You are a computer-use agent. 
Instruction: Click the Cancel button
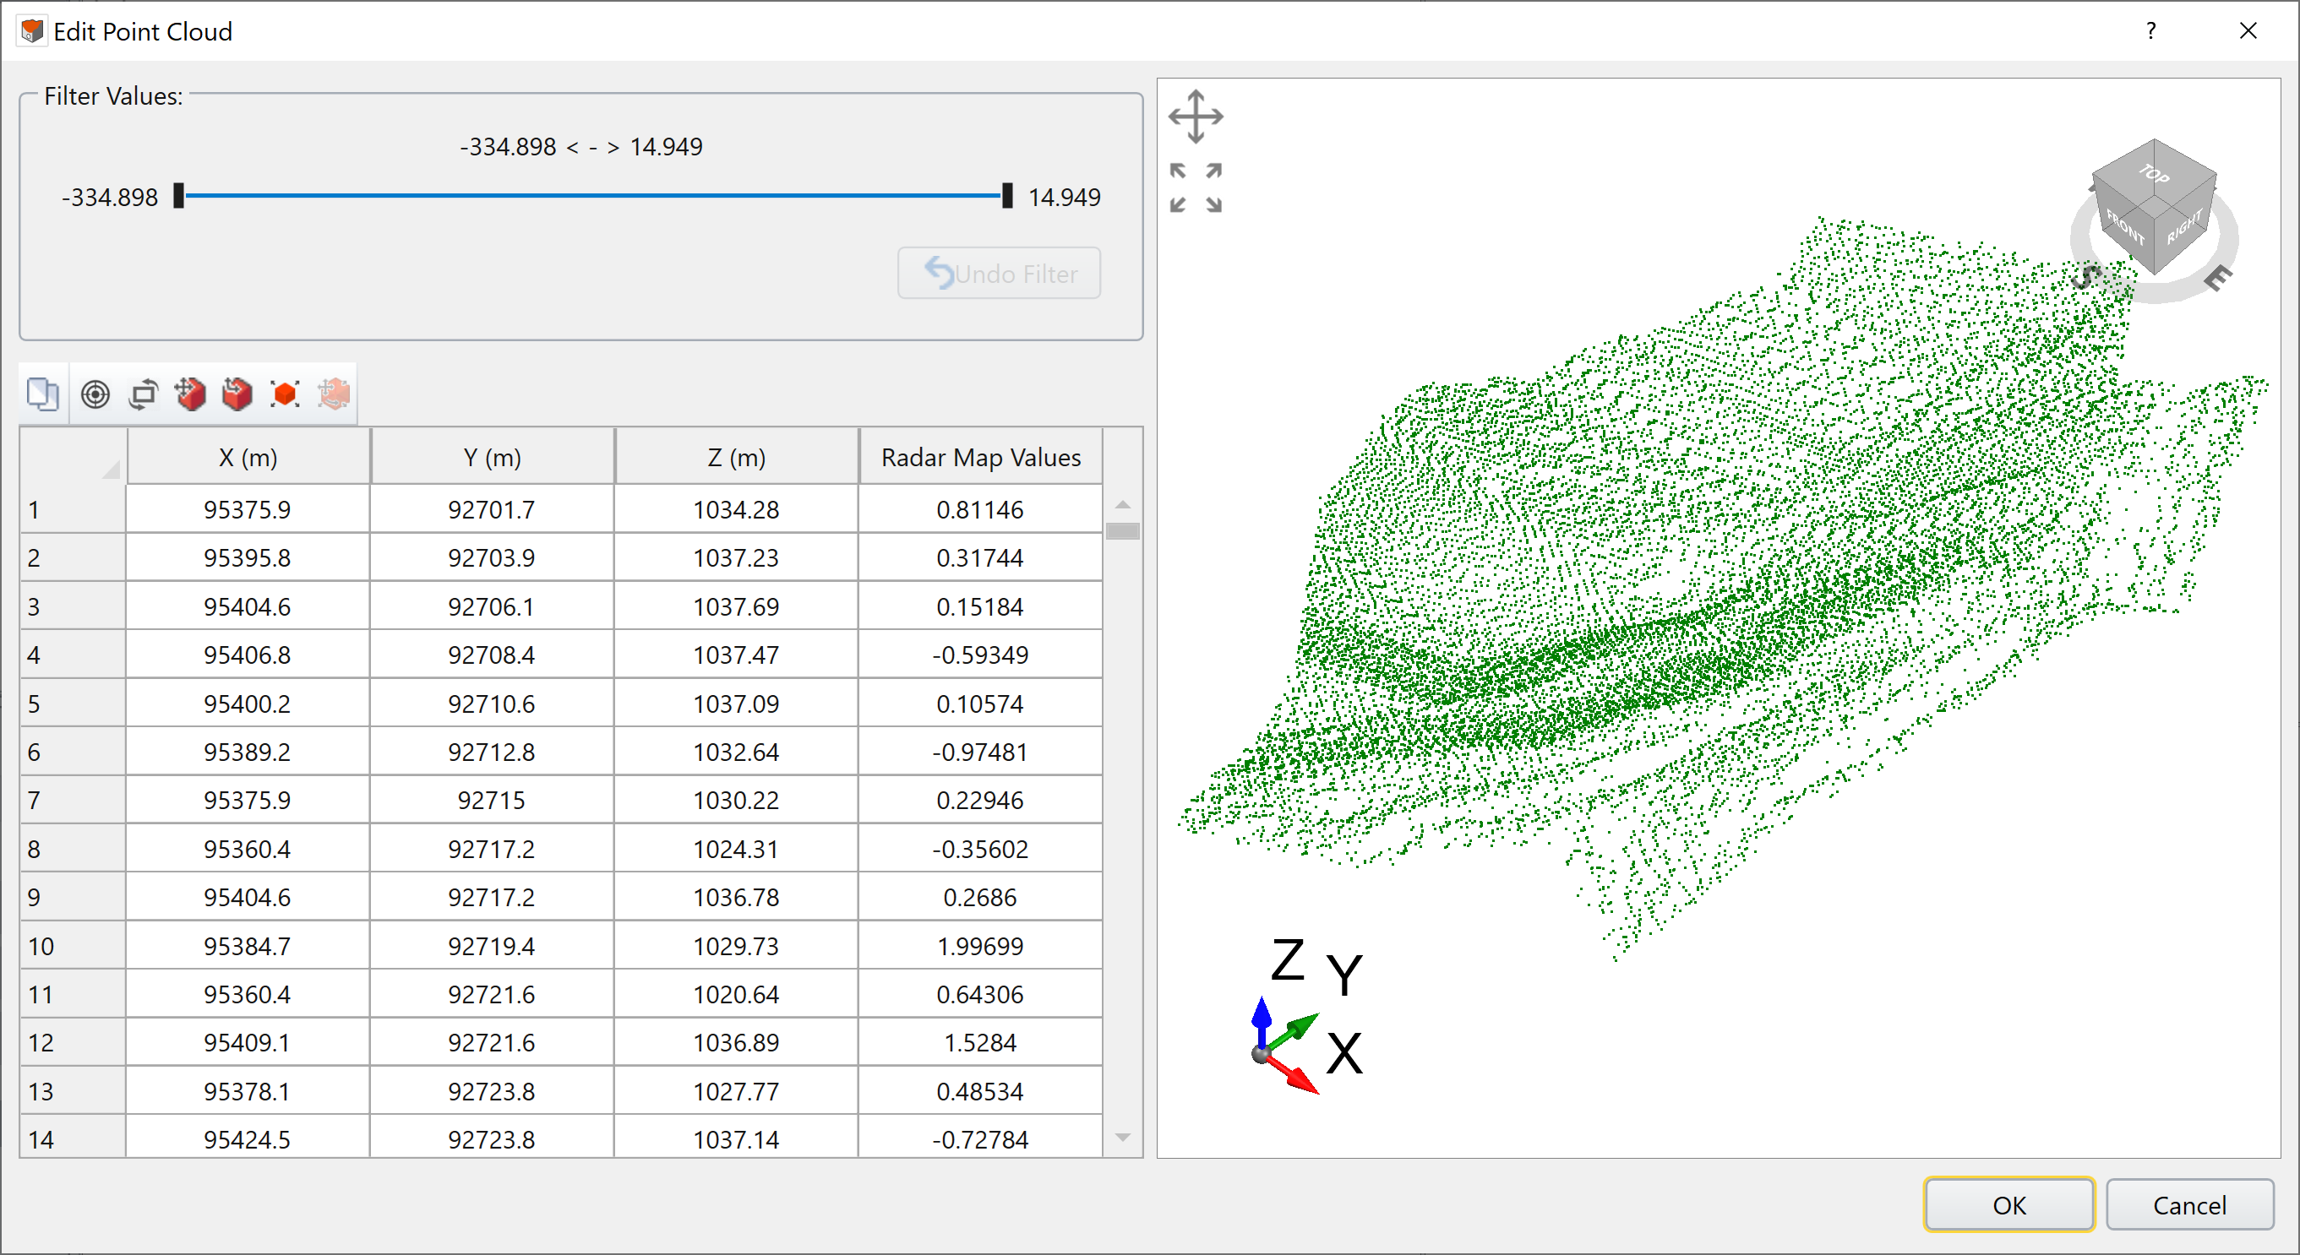tap(2189, 1205)
